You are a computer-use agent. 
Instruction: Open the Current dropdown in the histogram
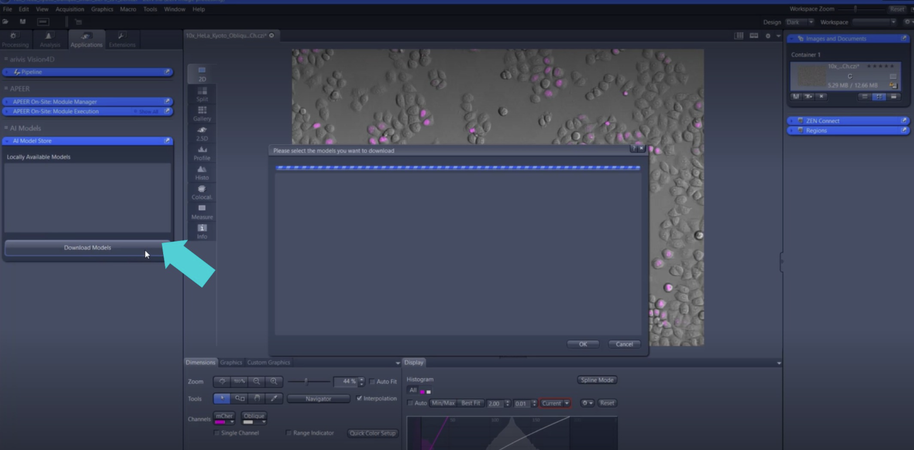tap(555, 403)
